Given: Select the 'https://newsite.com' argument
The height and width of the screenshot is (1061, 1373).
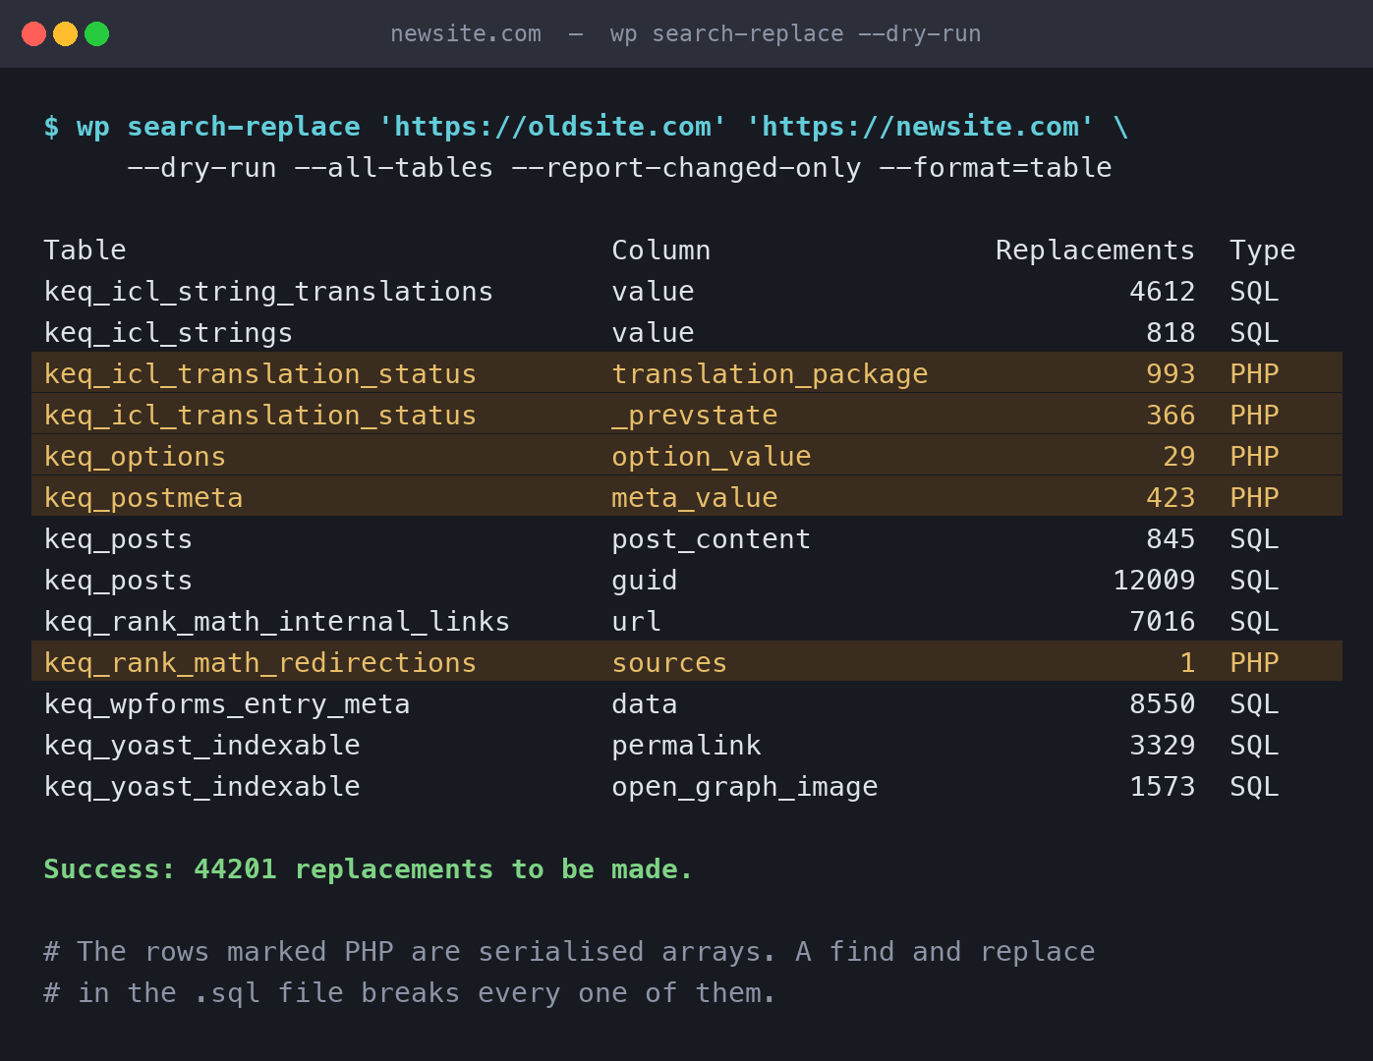Looking at the screenshot, I should [x=920, y=127].
